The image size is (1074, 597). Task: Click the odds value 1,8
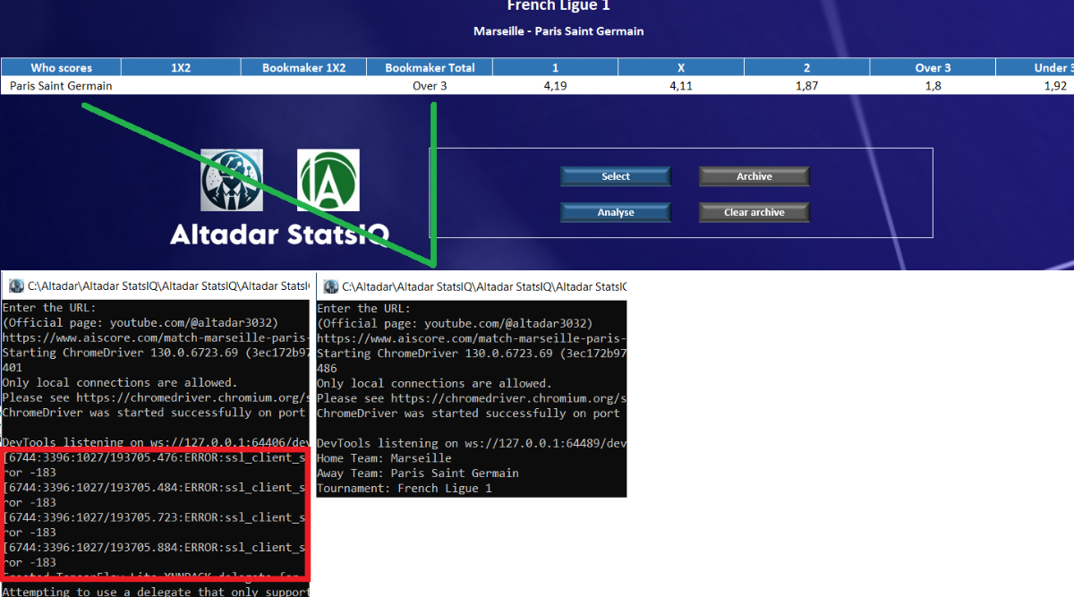point(933,86)
